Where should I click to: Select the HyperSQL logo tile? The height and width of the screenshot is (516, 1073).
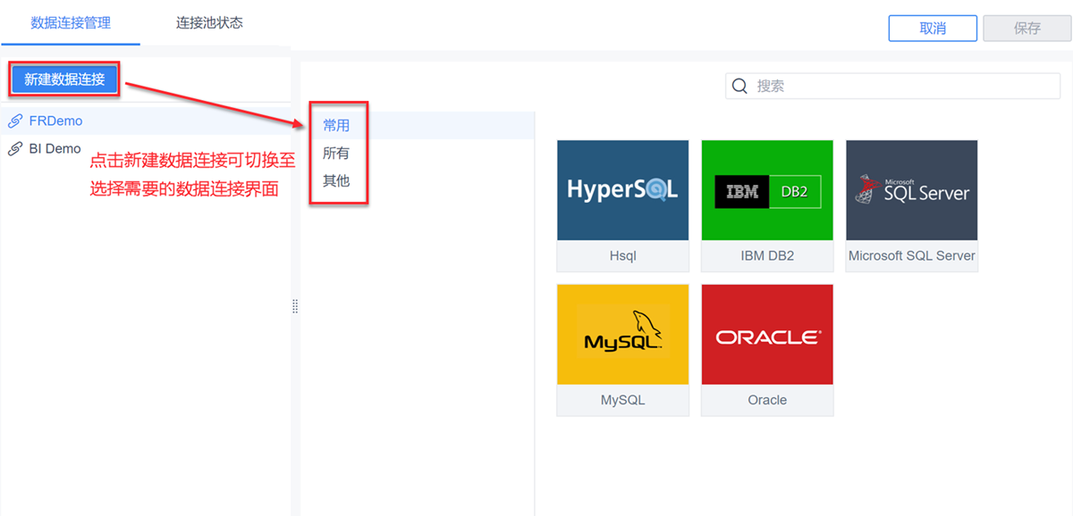623,190
